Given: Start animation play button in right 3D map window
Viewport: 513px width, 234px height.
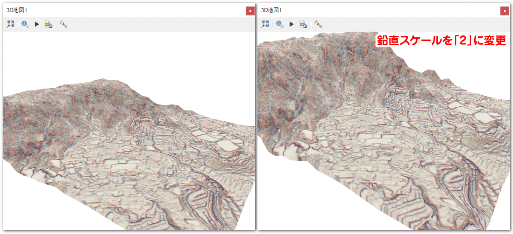Looking at the screenshot, I should coord(292,24).
